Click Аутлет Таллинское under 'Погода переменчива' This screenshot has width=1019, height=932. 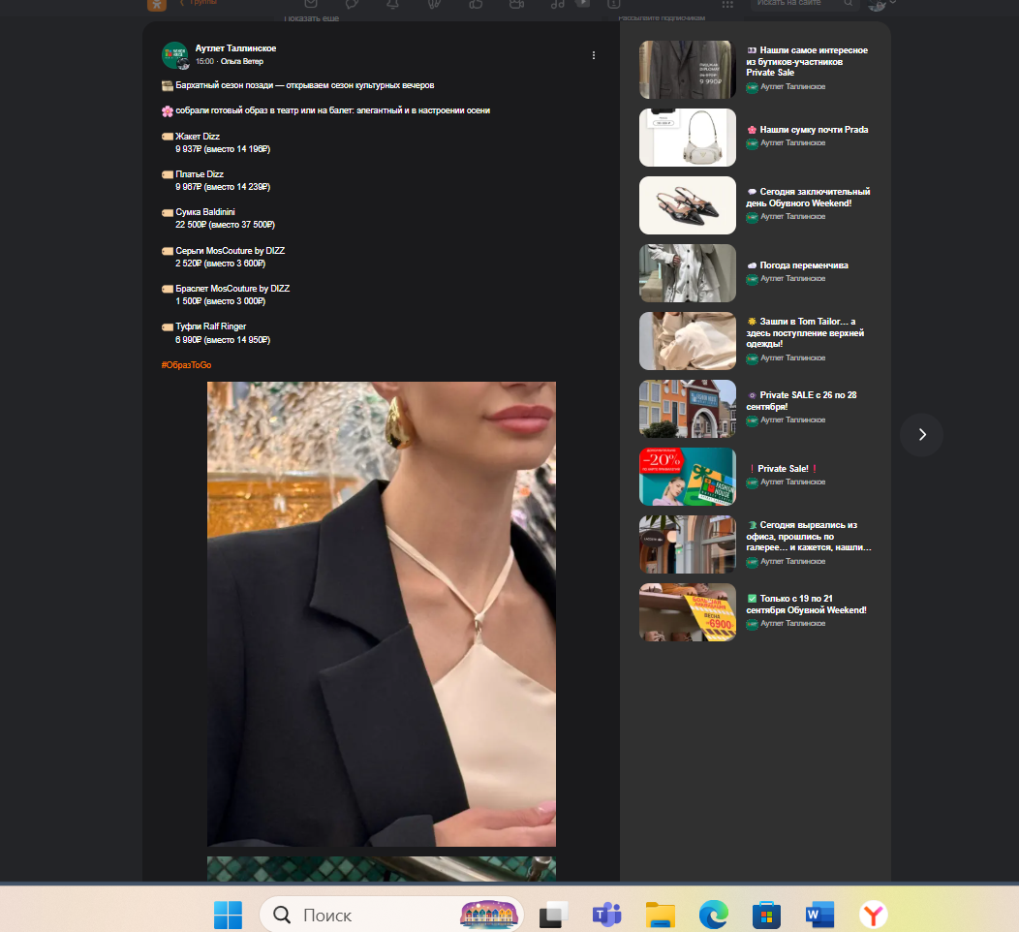click(793, 279)
